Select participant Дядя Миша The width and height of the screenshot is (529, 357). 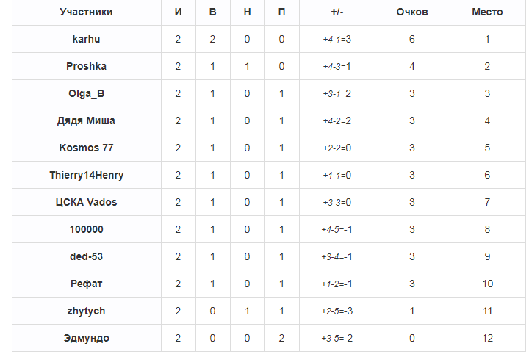click(x=86, y=120)
